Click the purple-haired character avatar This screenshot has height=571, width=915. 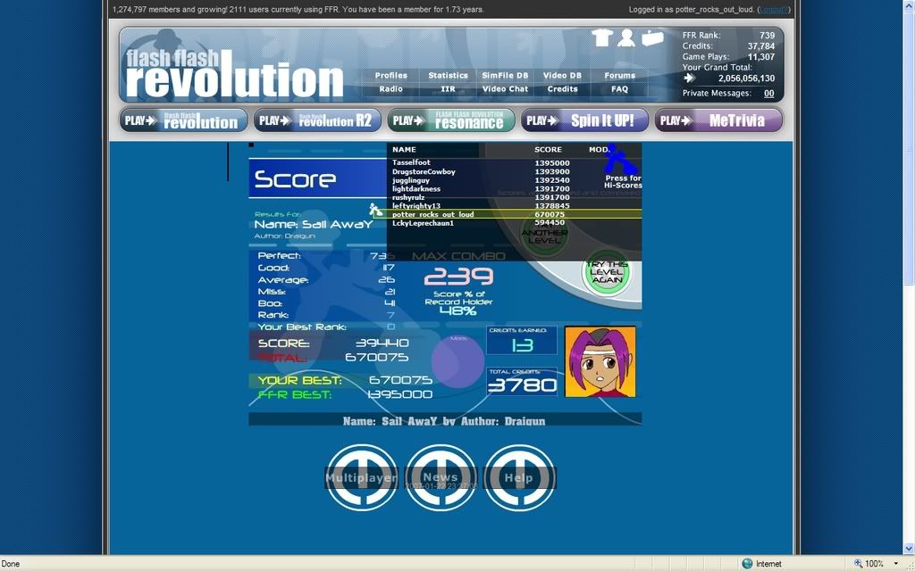pos(600,361)
